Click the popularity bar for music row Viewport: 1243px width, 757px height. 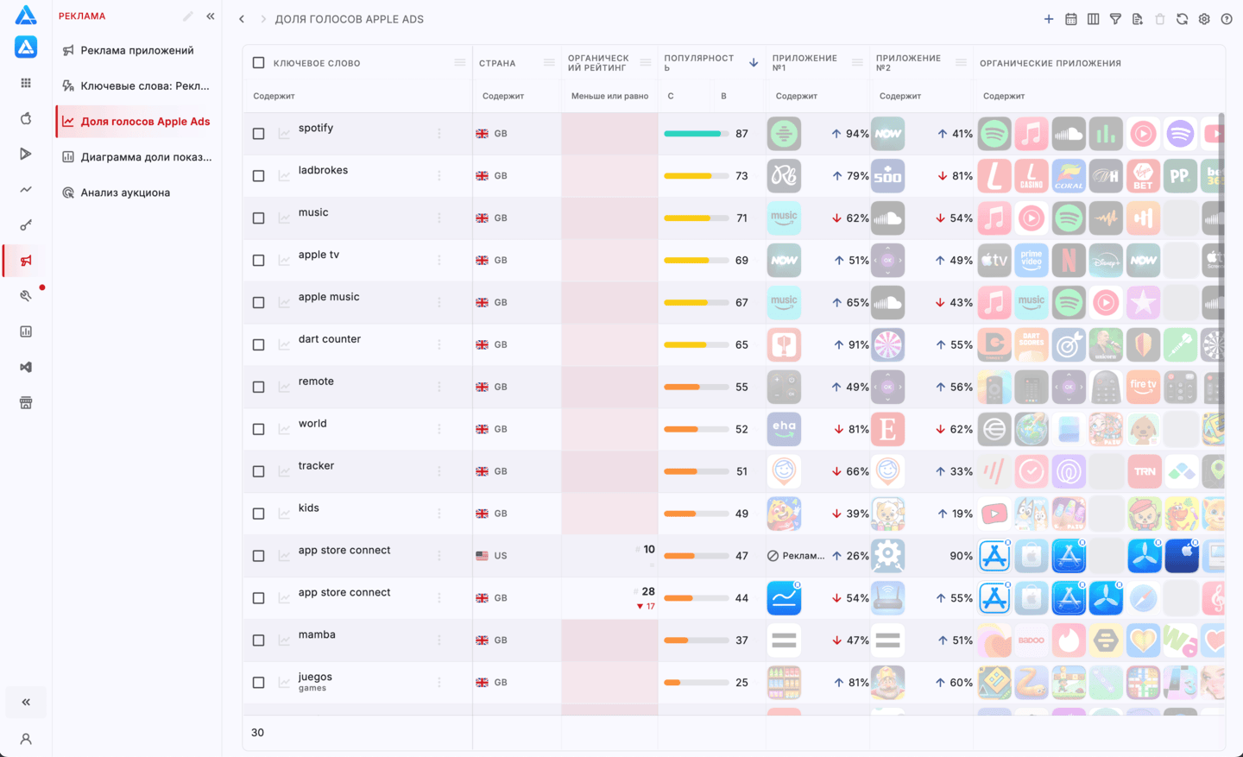pyautogui.click(x=697, y=218)
